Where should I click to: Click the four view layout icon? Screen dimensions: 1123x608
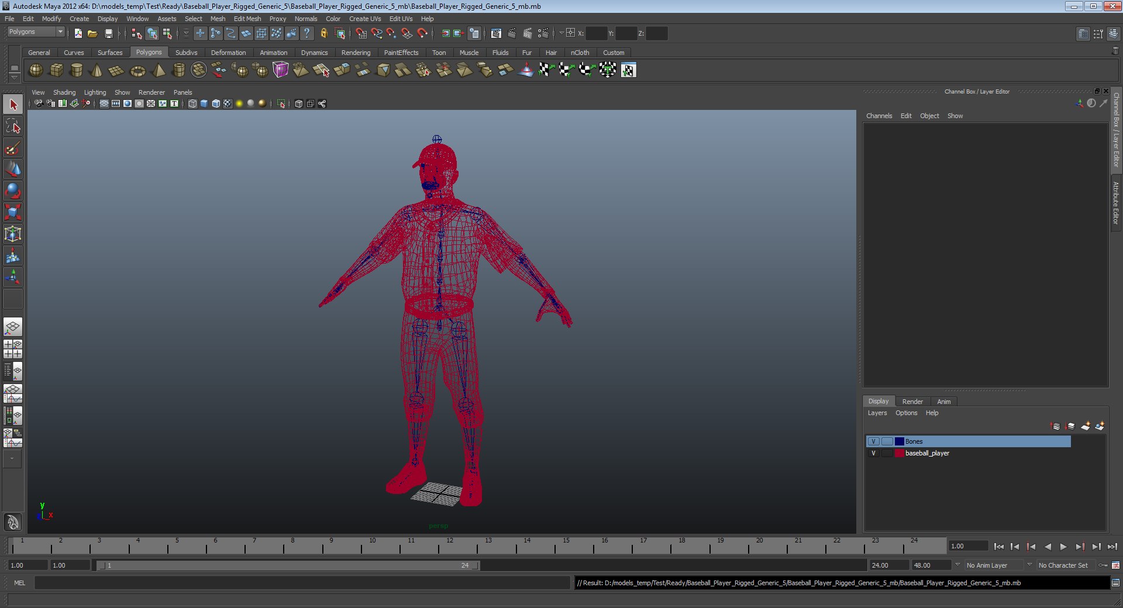pyautogui.click(x=13, y=349)
